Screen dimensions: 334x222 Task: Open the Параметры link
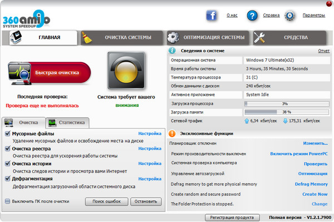314,16
